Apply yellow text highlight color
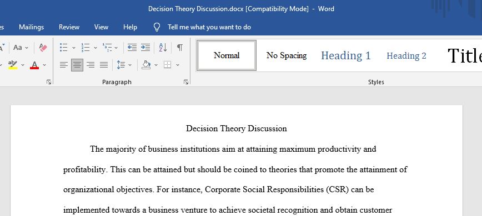 click(x=13, y=65)
